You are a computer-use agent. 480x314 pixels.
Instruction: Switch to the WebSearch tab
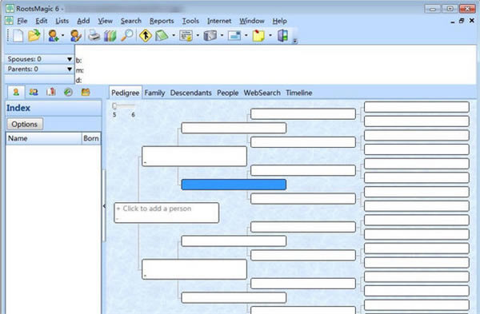tap(262, 93)
